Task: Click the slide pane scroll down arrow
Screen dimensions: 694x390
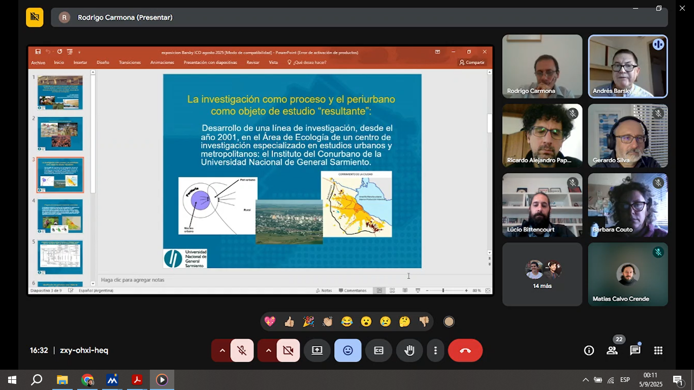Action: pyautogui.click(x=490, y=252)
